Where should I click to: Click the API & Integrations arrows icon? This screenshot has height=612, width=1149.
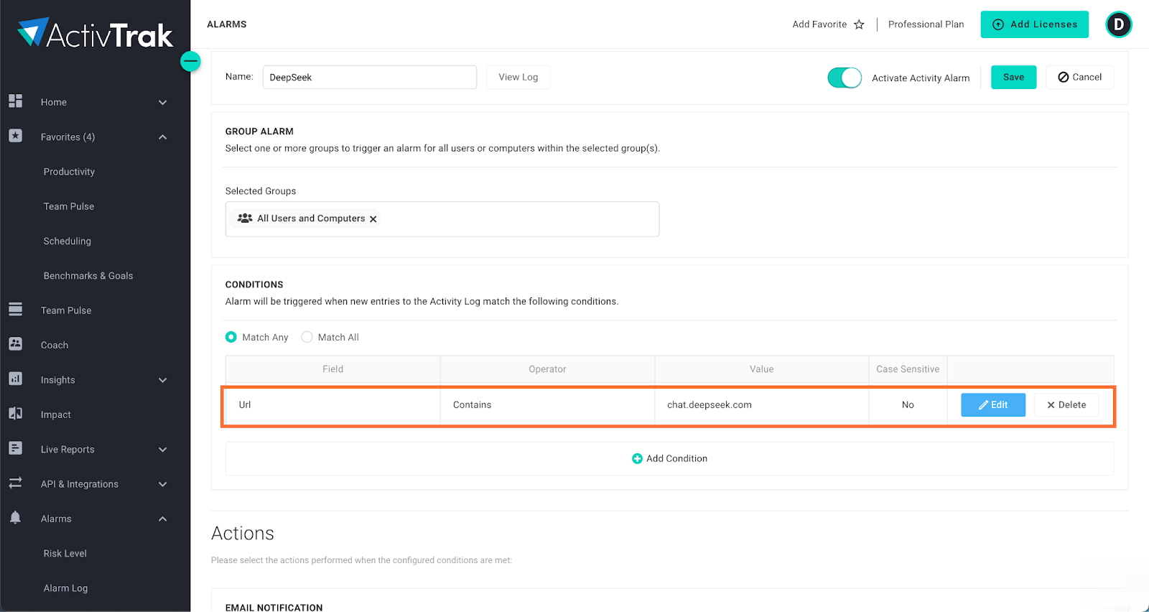(16, 483)
